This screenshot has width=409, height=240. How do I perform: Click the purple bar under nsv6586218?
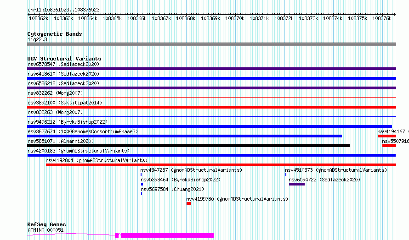pos(211,88)
